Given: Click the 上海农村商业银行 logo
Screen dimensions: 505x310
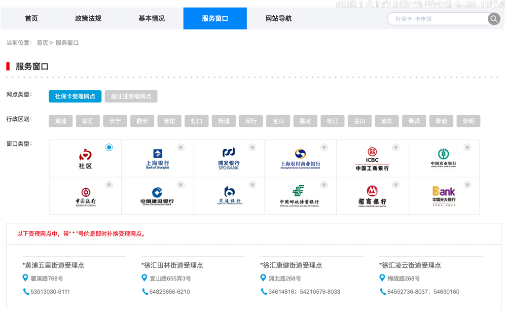Looking at the screenshot, I should coord(300,159).
